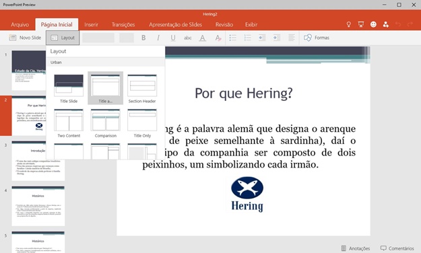
Task: Click the undo arrow
Action: (x=398, y=25)
